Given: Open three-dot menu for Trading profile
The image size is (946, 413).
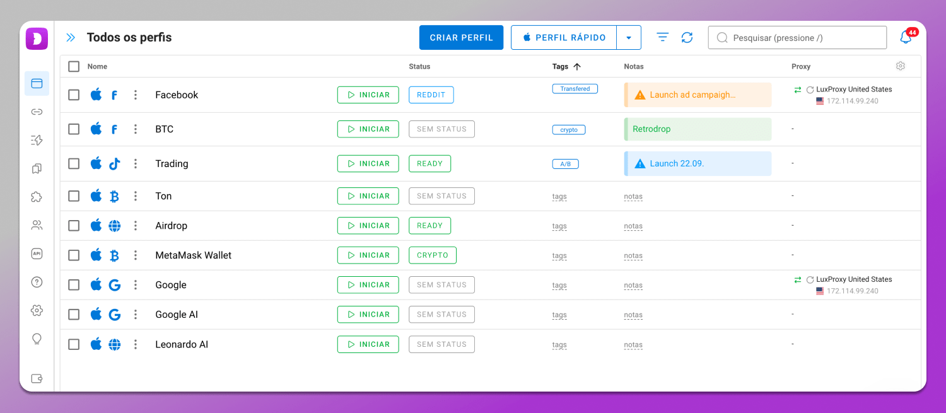Looking at the screenshot, I should (x=135, y=164).
